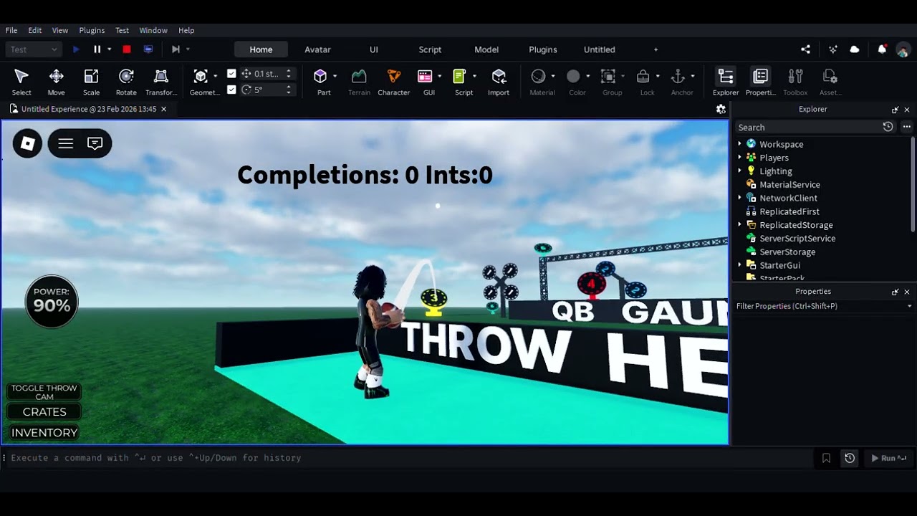The image size is (917, 516).
Task: Click the TOGGLE THROW CAM button
Action: [44, 392]
